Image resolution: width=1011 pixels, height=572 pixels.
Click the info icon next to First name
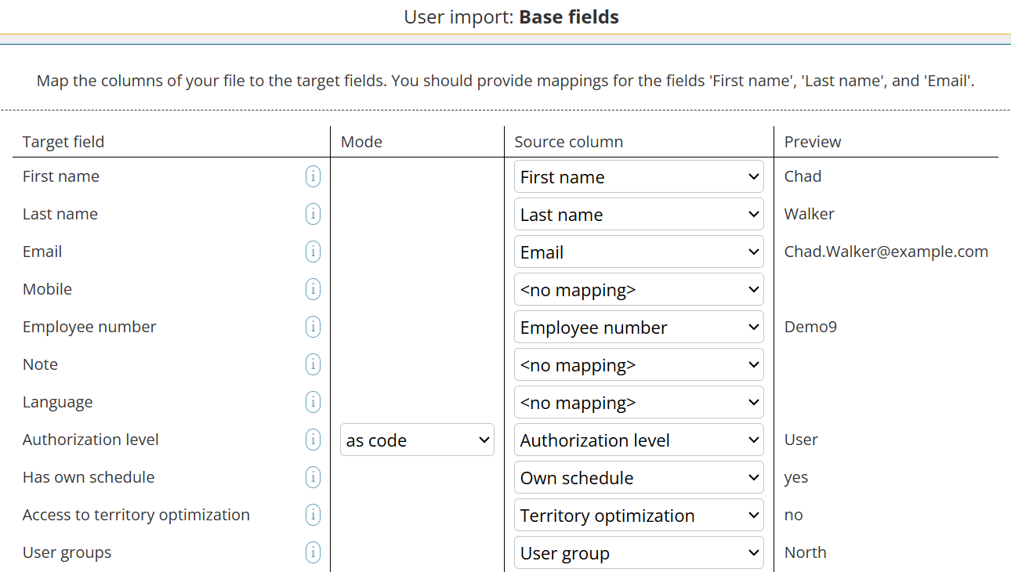(313, 176)
